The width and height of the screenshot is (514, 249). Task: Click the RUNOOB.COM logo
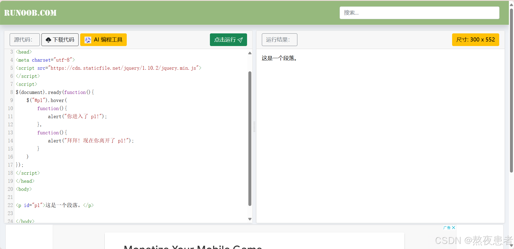click(x=30, y=13)
